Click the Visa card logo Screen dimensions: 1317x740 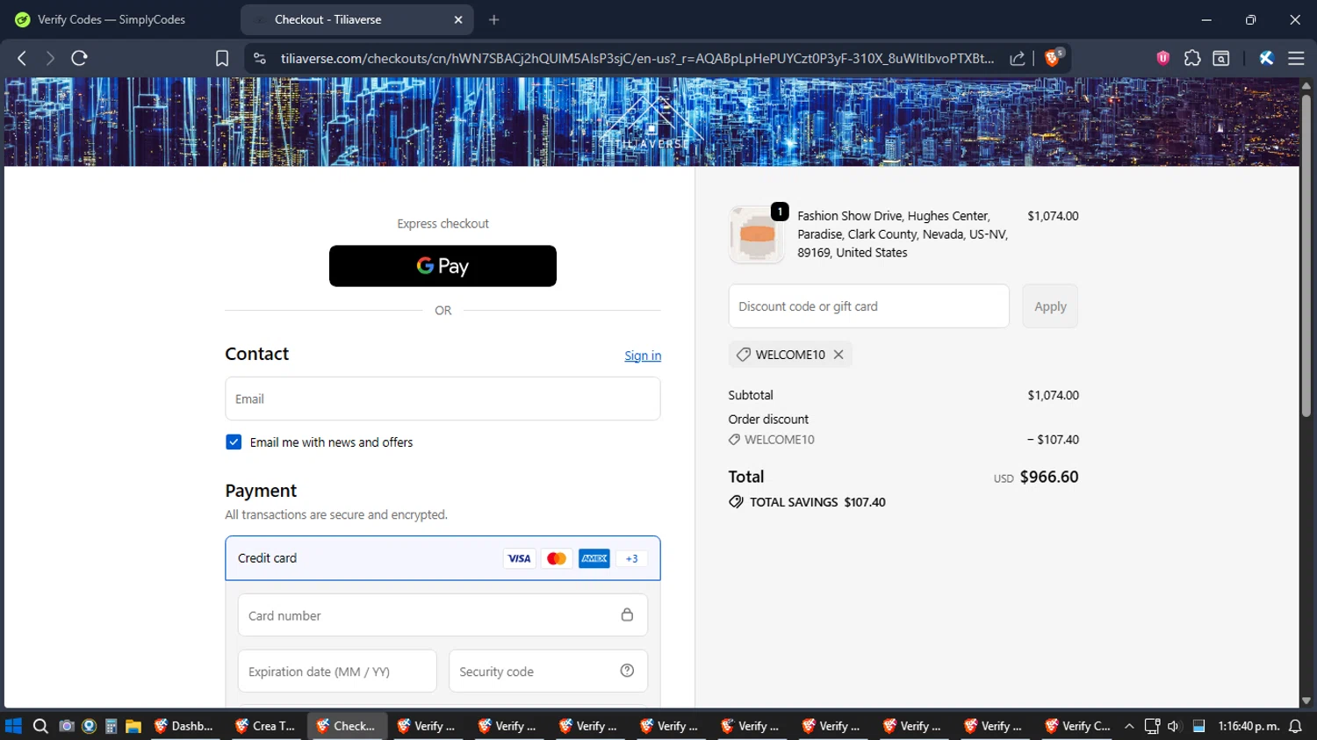tap(519, 558)
